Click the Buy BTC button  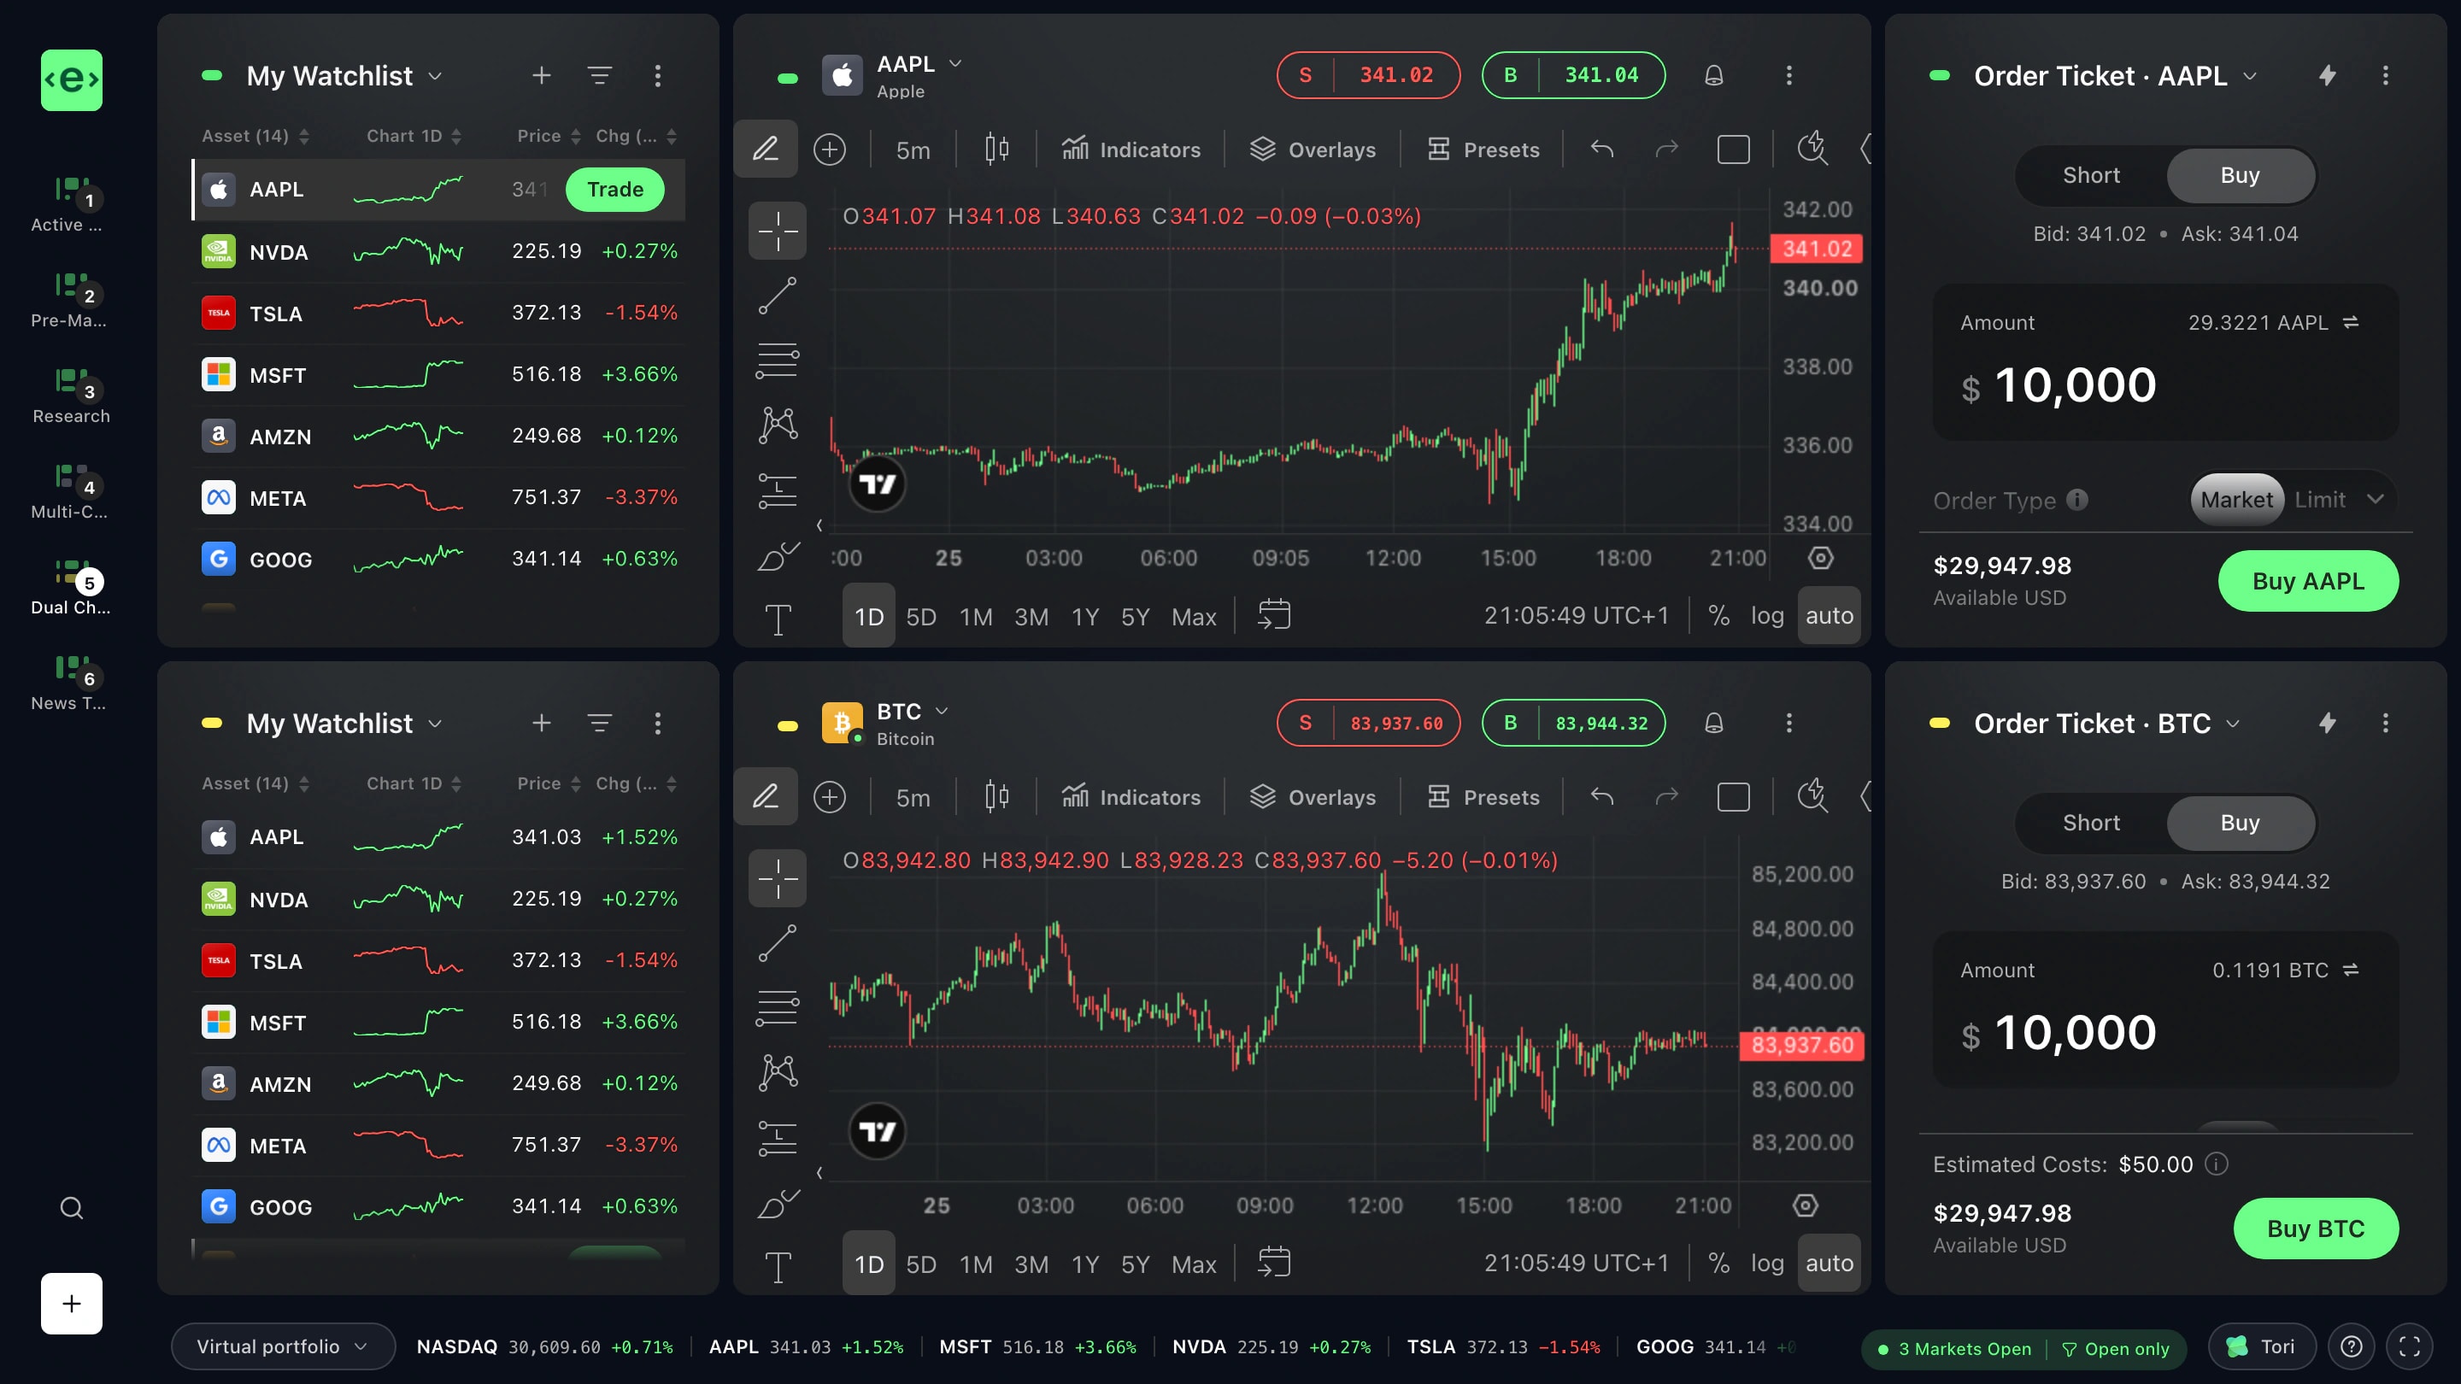click(2316, 1229)
